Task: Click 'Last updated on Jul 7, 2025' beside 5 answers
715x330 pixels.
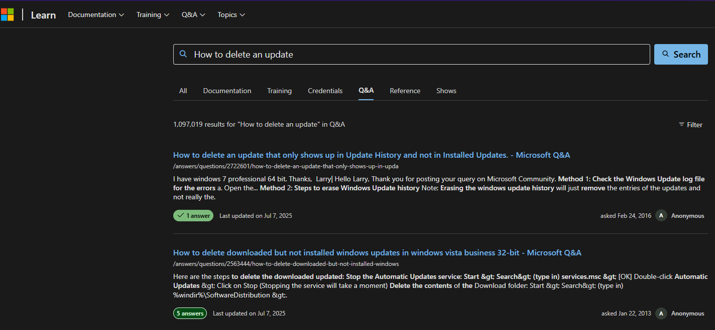Action: tap(249, 313)
